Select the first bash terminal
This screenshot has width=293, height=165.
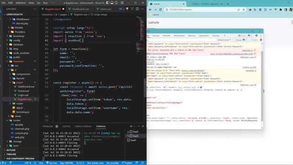134,132
